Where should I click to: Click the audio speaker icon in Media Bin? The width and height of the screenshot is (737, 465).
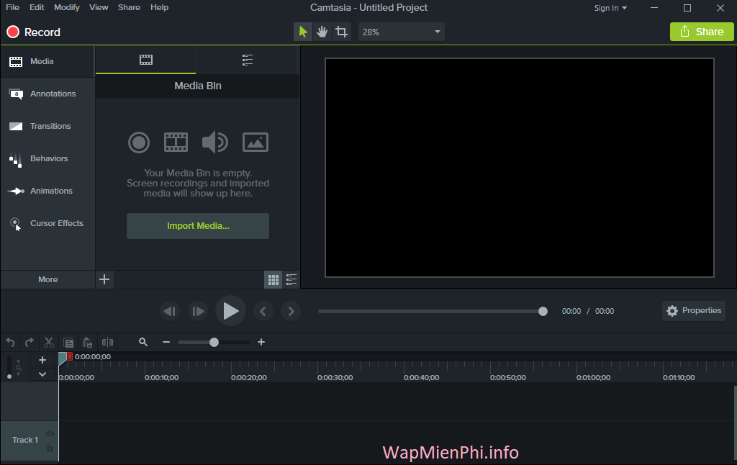[x=214, y=143]
